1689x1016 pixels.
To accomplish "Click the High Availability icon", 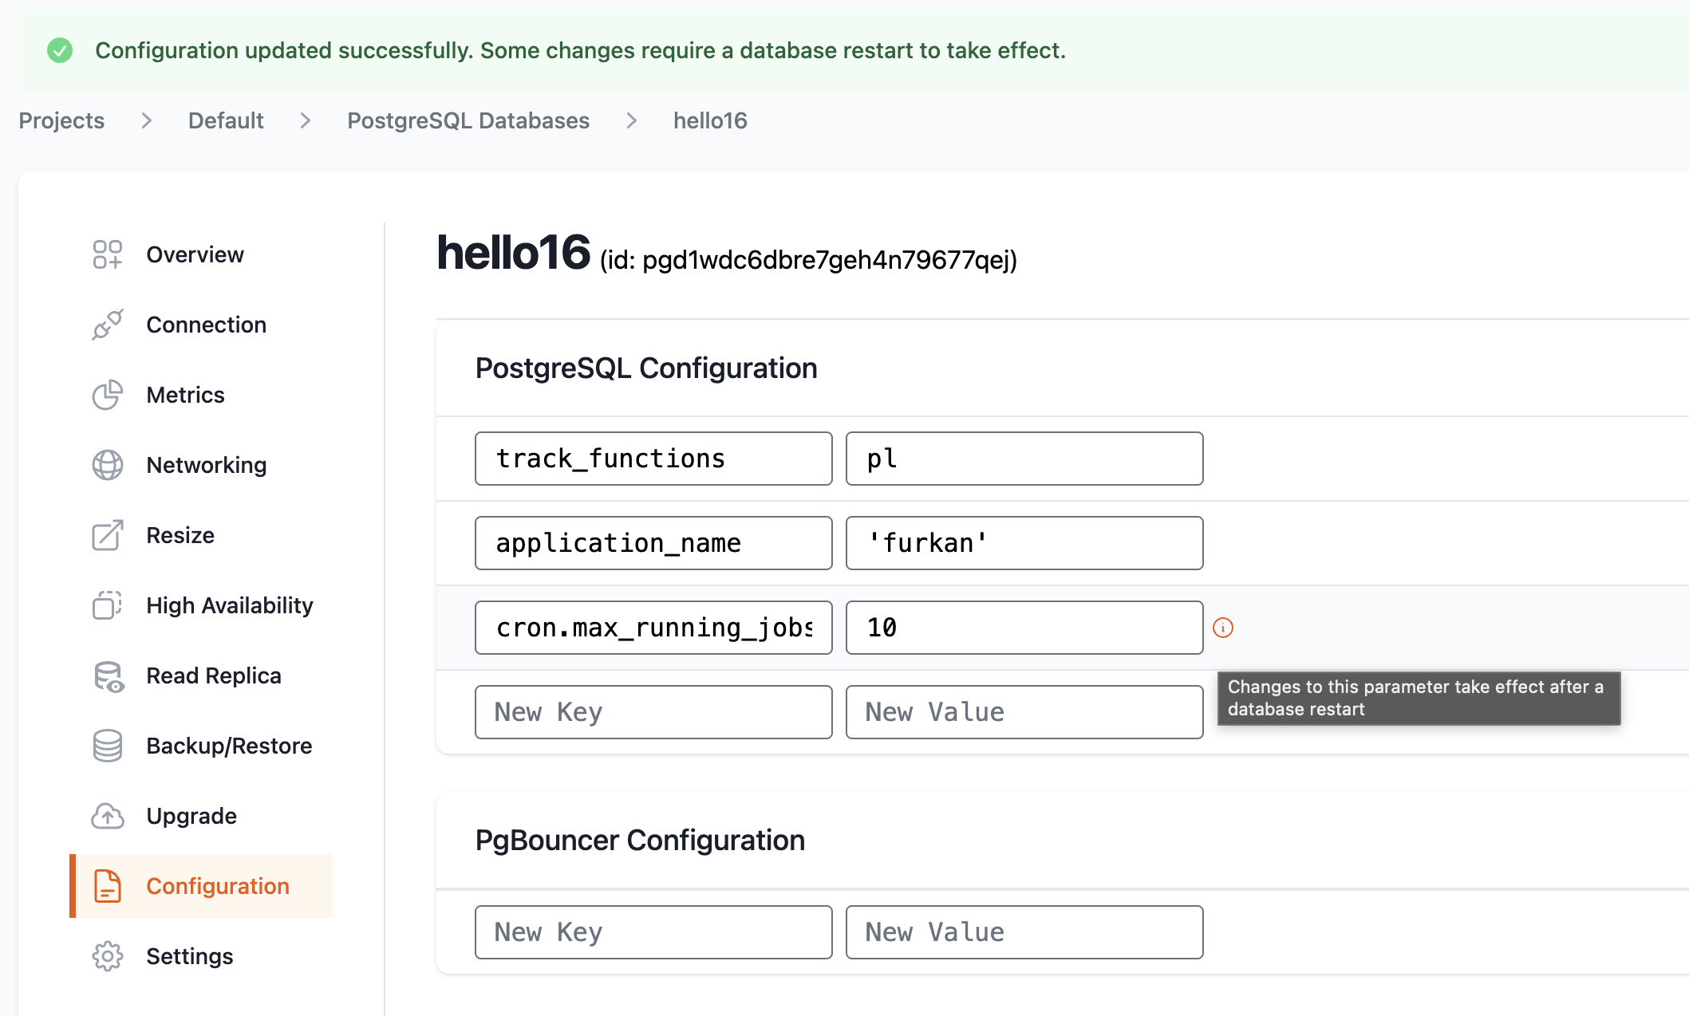I will pos(107,605).
